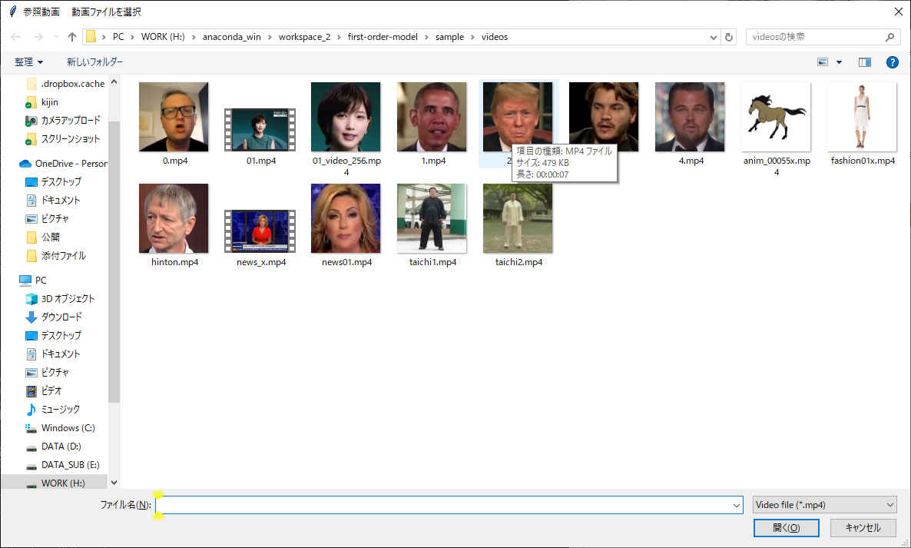Select the hinton.mp4 video thumbnail
911x548 pixels.
click(x=174, y=219)
